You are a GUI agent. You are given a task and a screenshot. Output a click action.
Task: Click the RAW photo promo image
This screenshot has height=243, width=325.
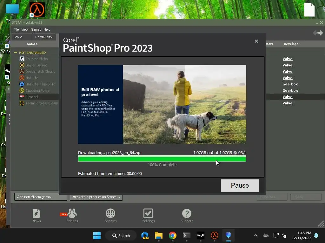[162, 104]
